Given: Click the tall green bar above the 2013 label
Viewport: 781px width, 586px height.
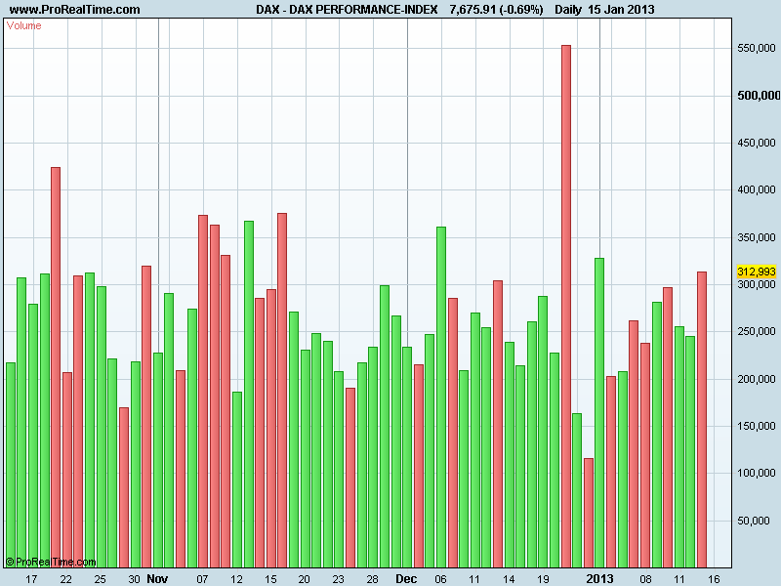Looking at the screenshot, I should point(599,413).
